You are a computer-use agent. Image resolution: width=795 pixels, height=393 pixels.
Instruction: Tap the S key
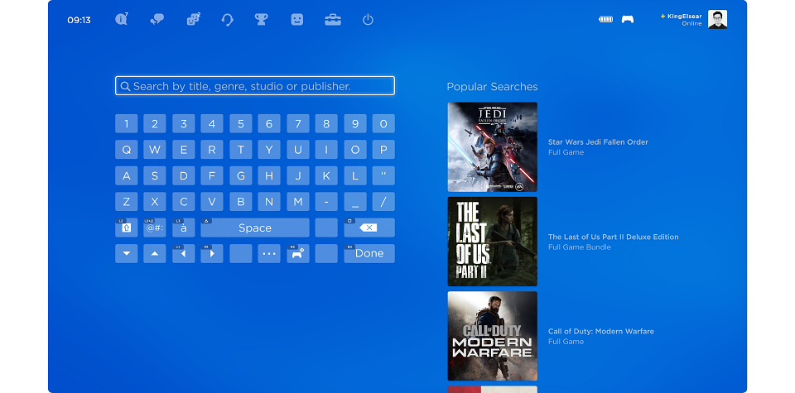(155, 175)
